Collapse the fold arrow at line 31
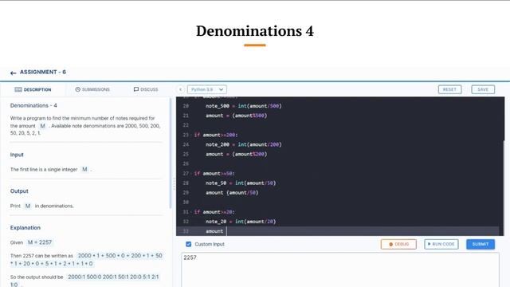 (x=190, y=212)
